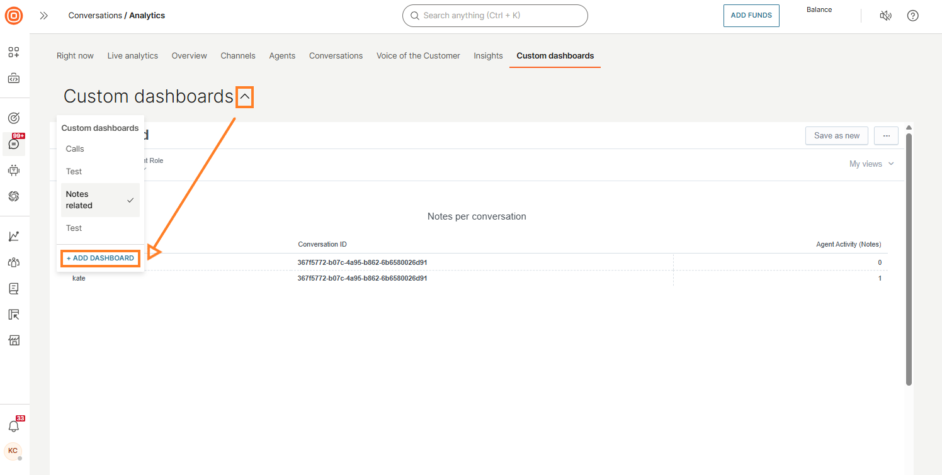This screenshot has width=942, height=475.
Task: Select the target/goals icon in the sidebar
Action: tap(13, 118)
